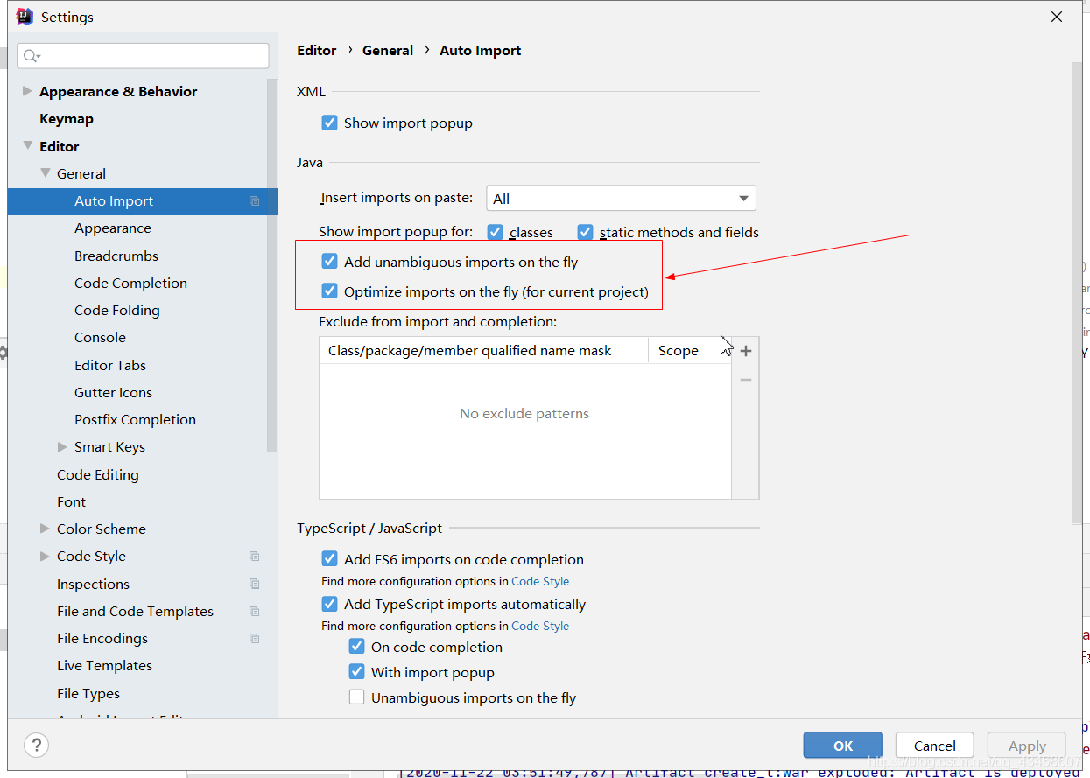This screenshot has width=1090, height=778.
Task: Select Keymap in settings tree
Action: point(67,119)
